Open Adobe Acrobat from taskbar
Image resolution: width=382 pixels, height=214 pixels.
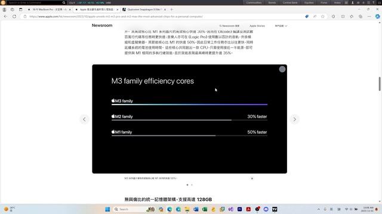point(248,209)
